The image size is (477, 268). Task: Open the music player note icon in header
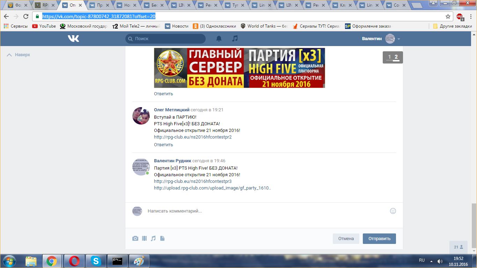coord(235,38)
